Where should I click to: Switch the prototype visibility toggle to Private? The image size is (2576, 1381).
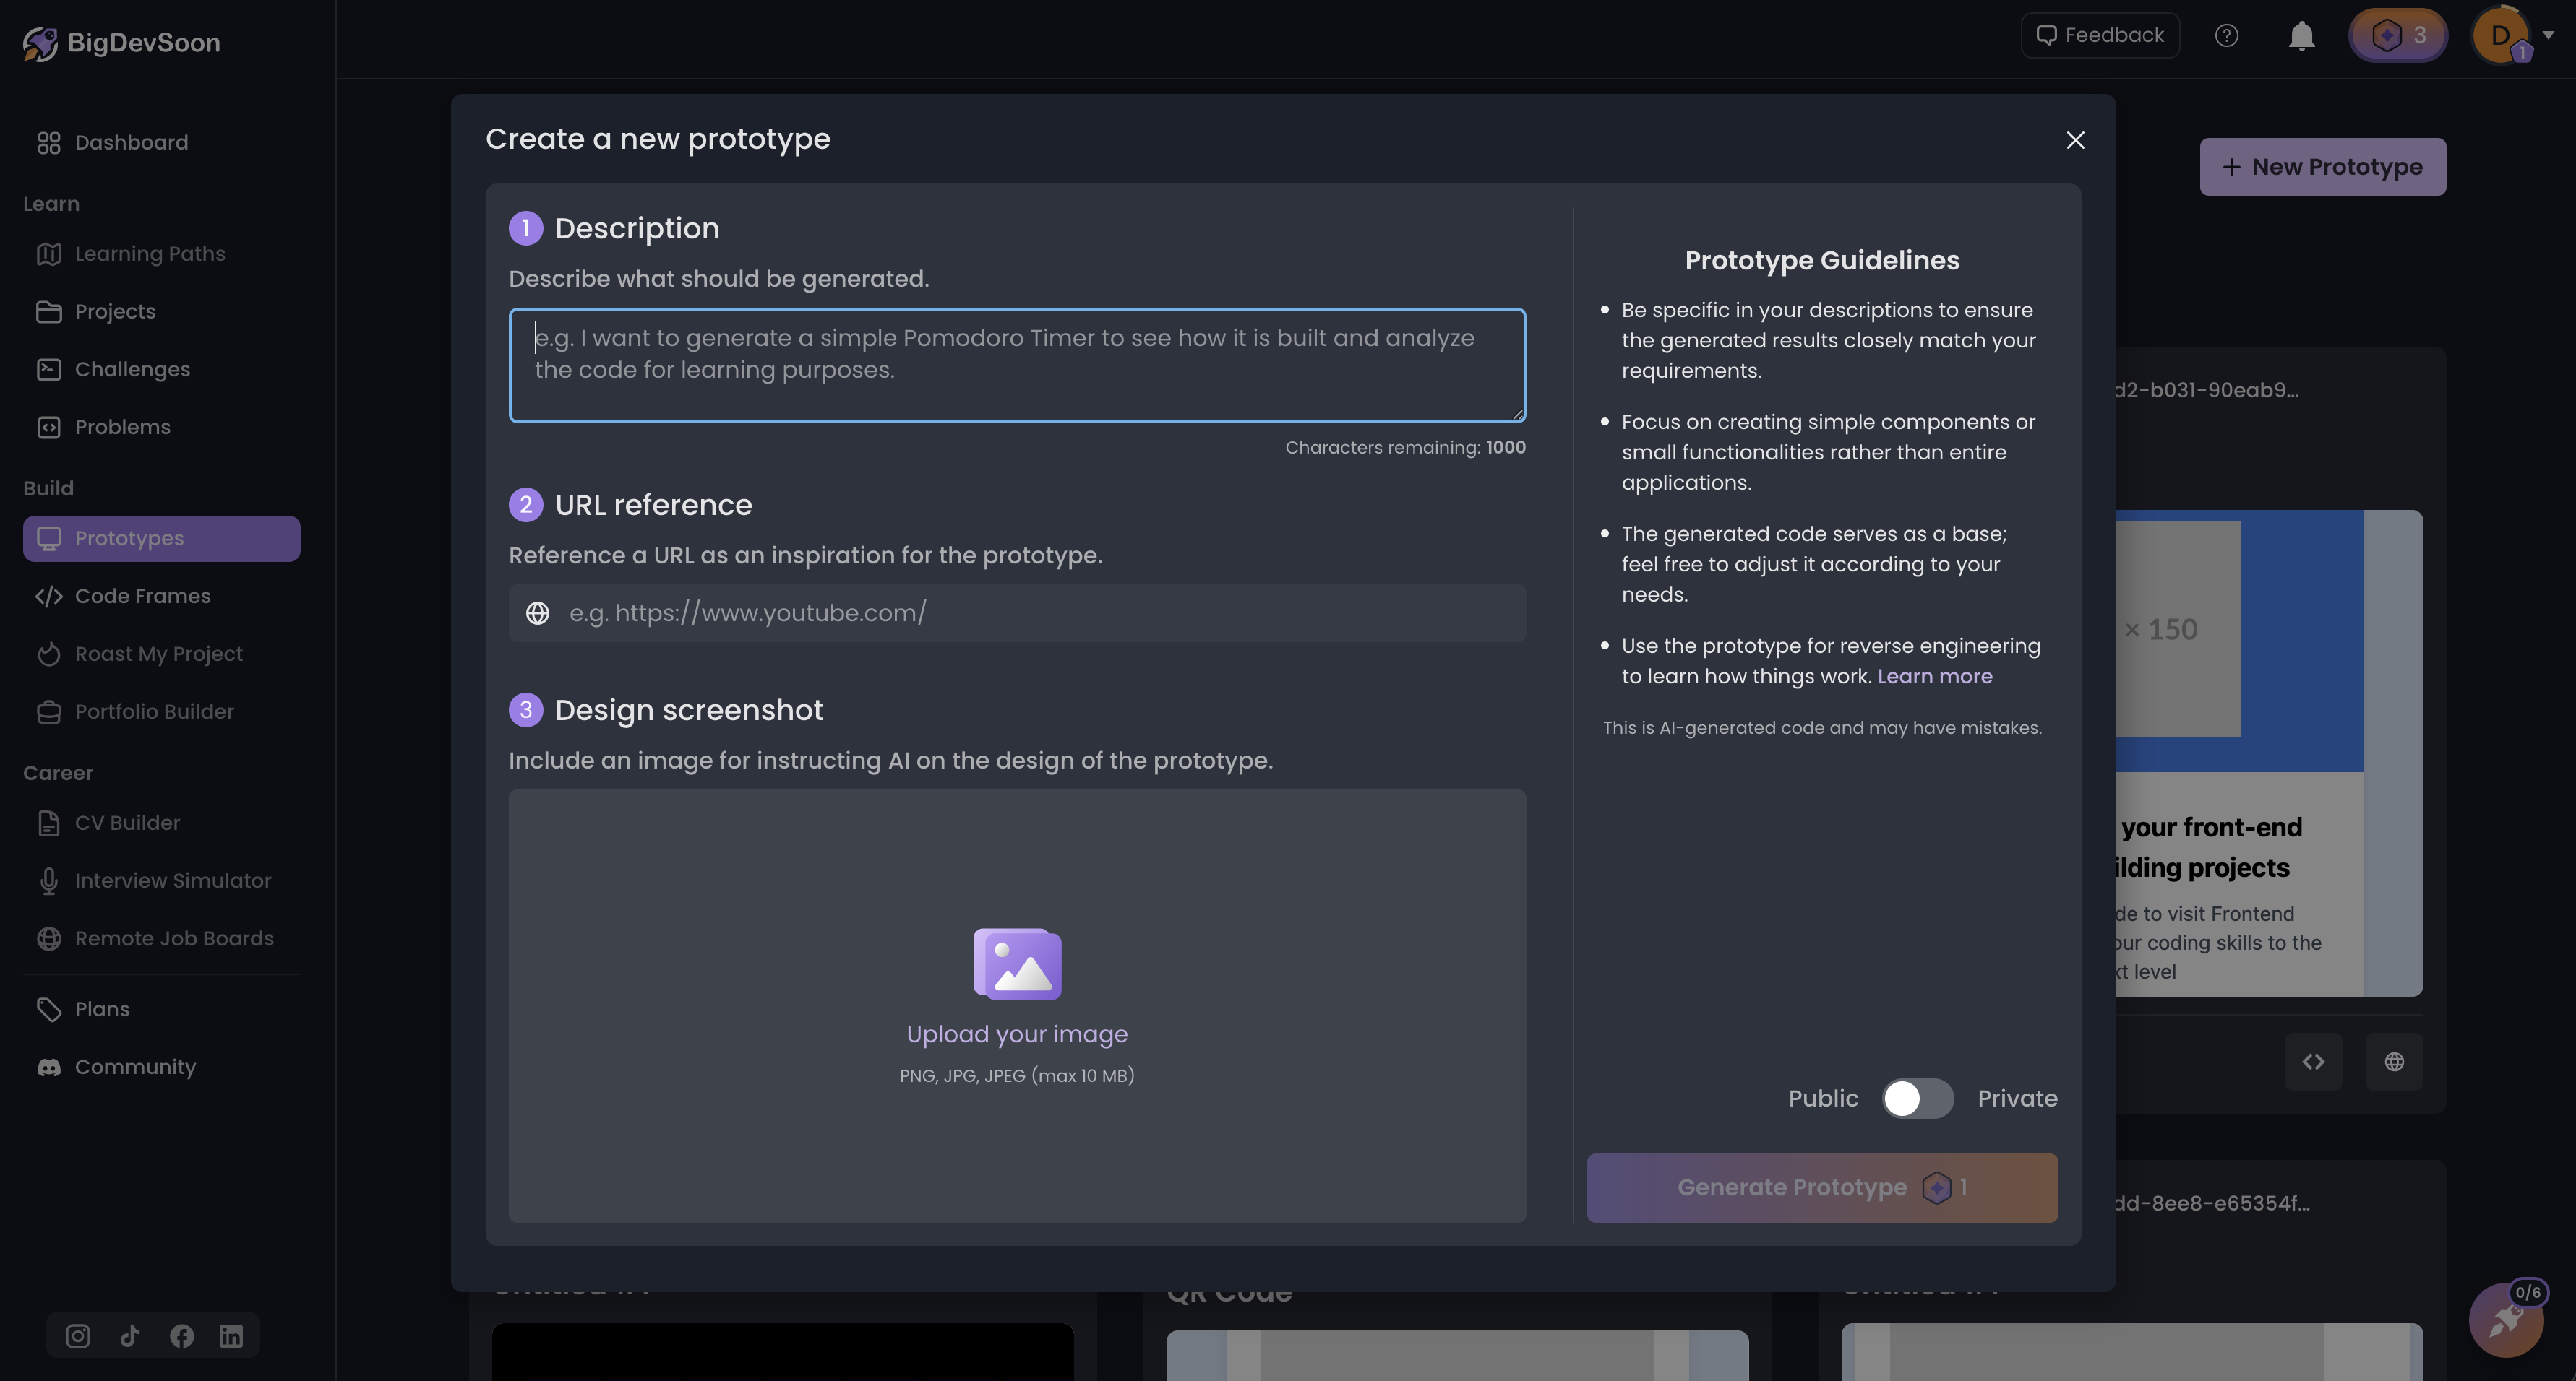point(1918,1098)
